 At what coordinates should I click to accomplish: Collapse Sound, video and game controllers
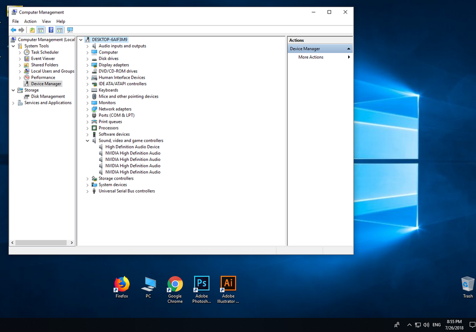87,140
